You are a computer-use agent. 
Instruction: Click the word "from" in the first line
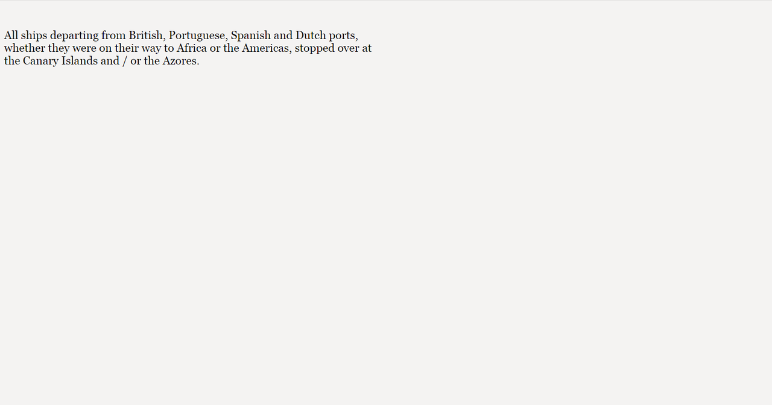[x=113, y=36]
